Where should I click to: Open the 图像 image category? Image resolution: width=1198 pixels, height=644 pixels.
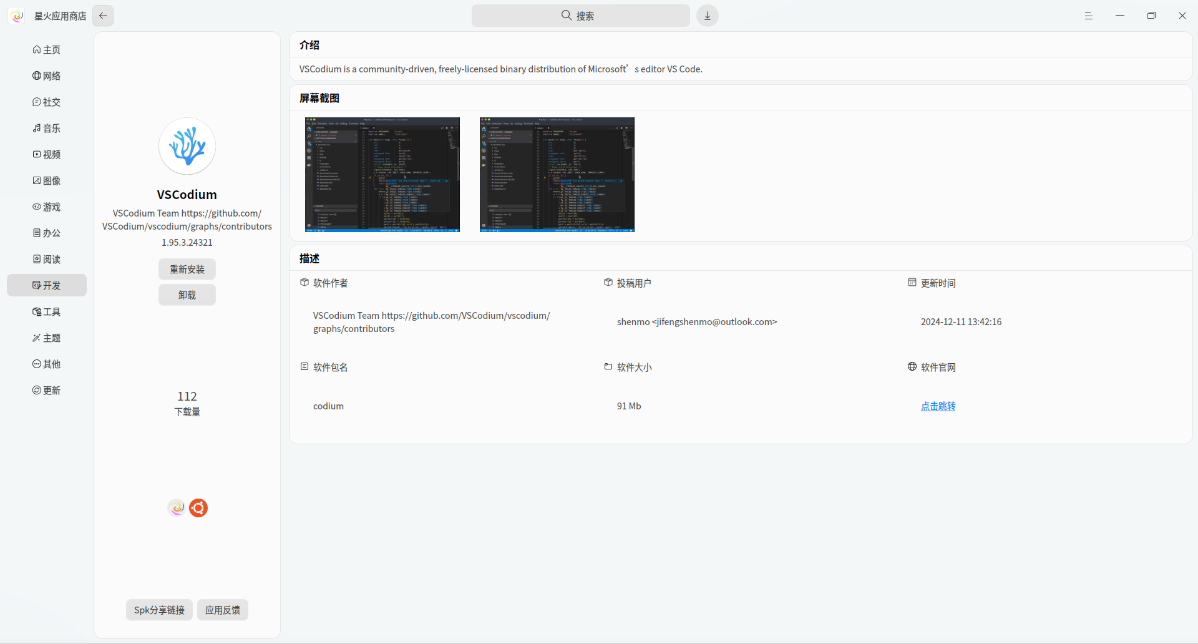(47, 180)
